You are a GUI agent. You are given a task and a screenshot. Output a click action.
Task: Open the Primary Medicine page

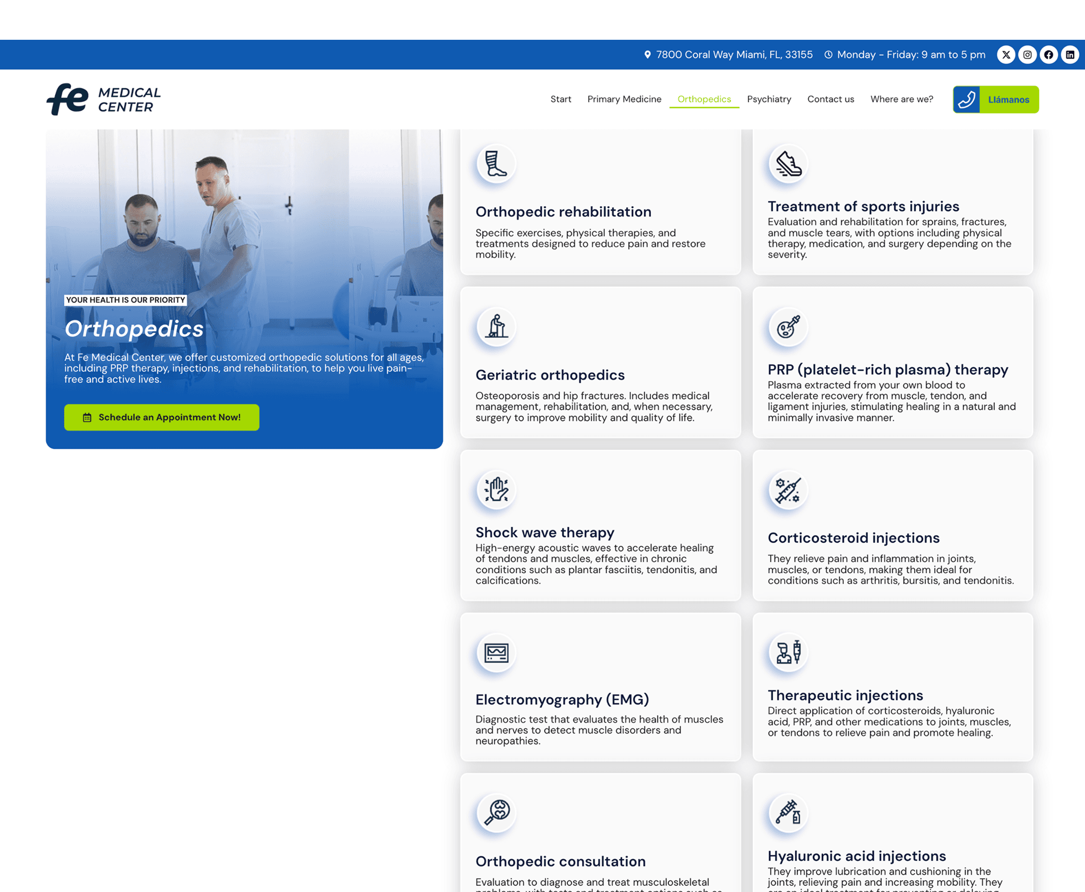point(624,99)
